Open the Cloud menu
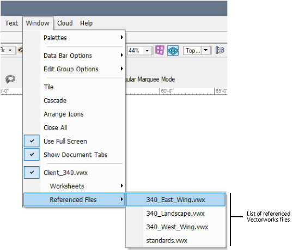The height and width of the screenshot is (250, 293). pos(65,23)
